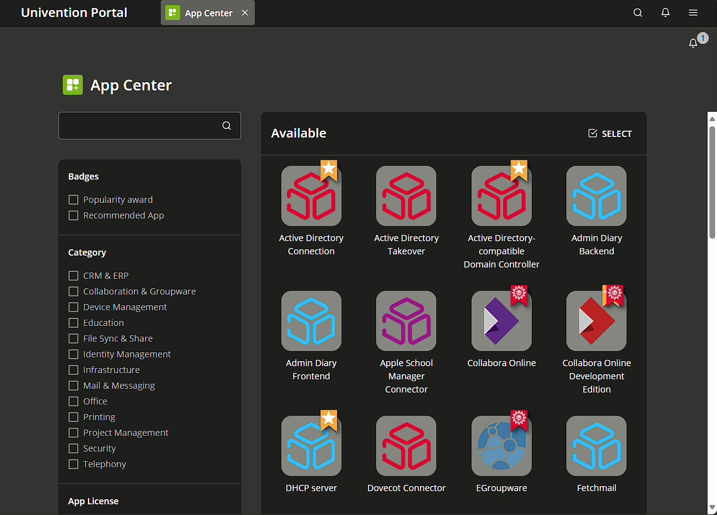The width and height of the screenshot is (717, 515).
Task: Open the Collabora Online app icon
Action: click(501, 320)
